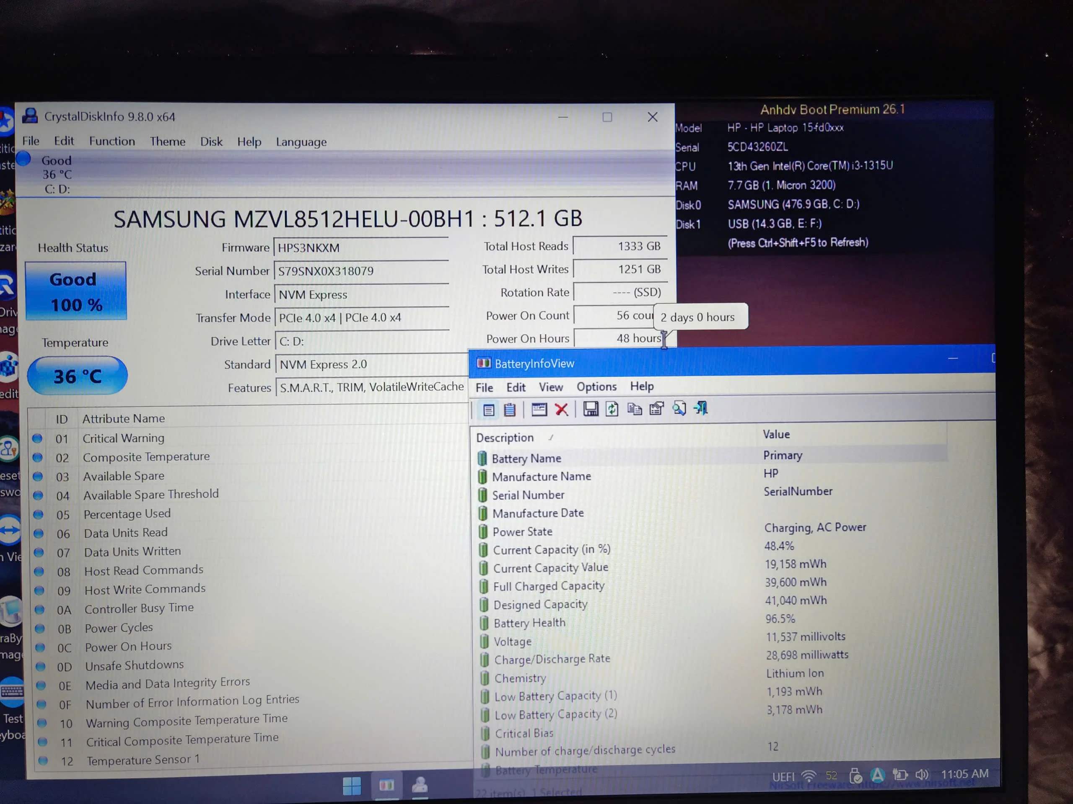Open the Options menu in BatteryInfoView

point(597,387)
